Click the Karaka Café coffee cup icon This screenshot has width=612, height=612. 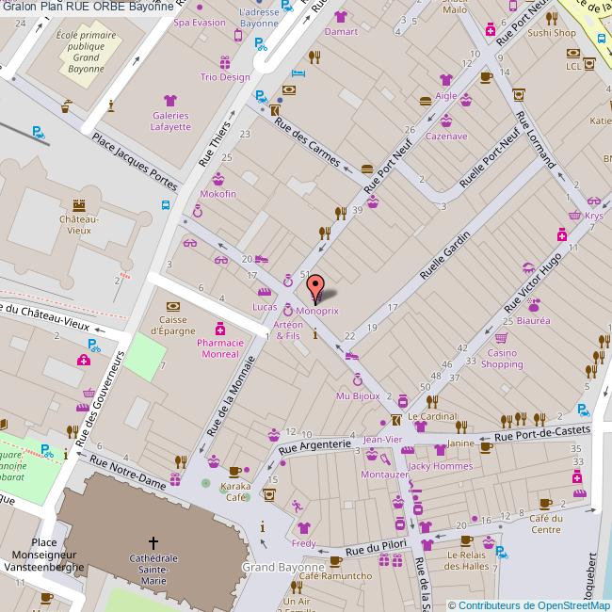click(x=235, y=472)
